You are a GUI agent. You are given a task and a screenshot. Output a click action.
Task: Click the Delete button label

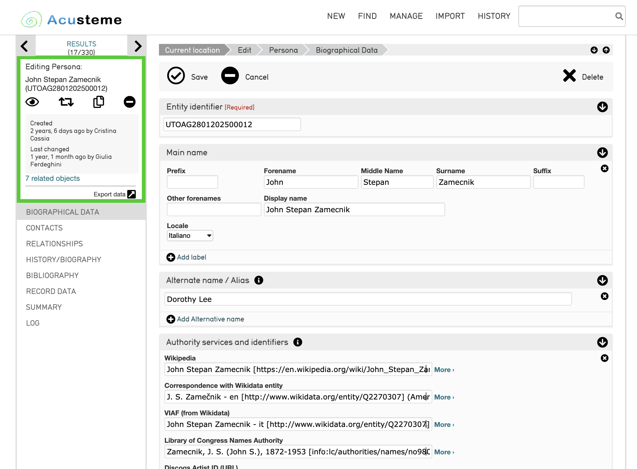[593, 77]
